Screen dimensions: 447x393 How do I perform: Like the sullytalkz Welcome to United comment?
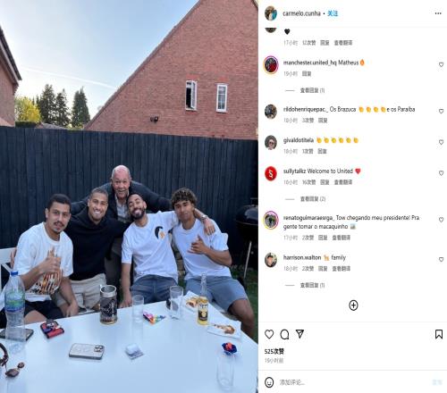[441, 173]
